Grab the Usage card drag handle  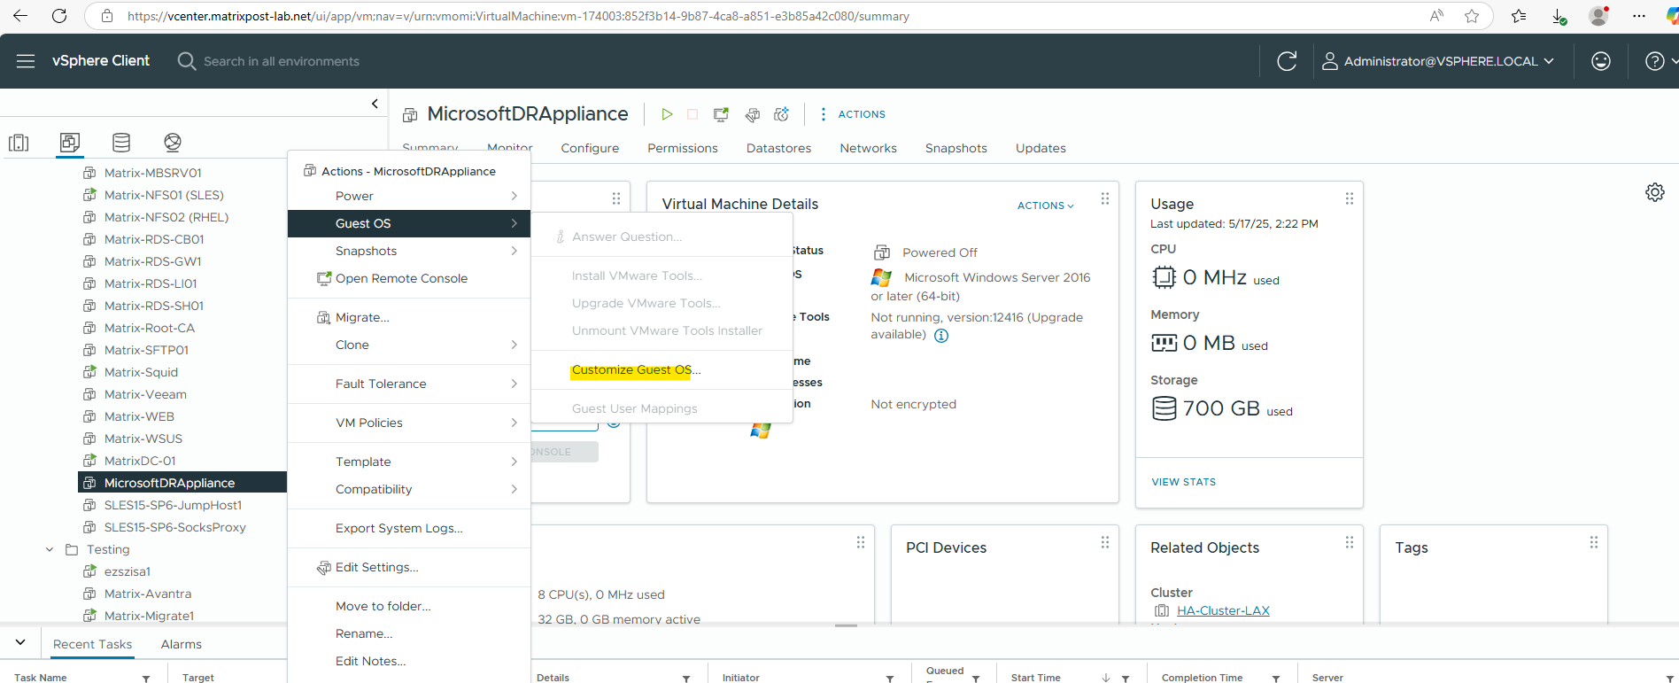[x=1350, y=198]
